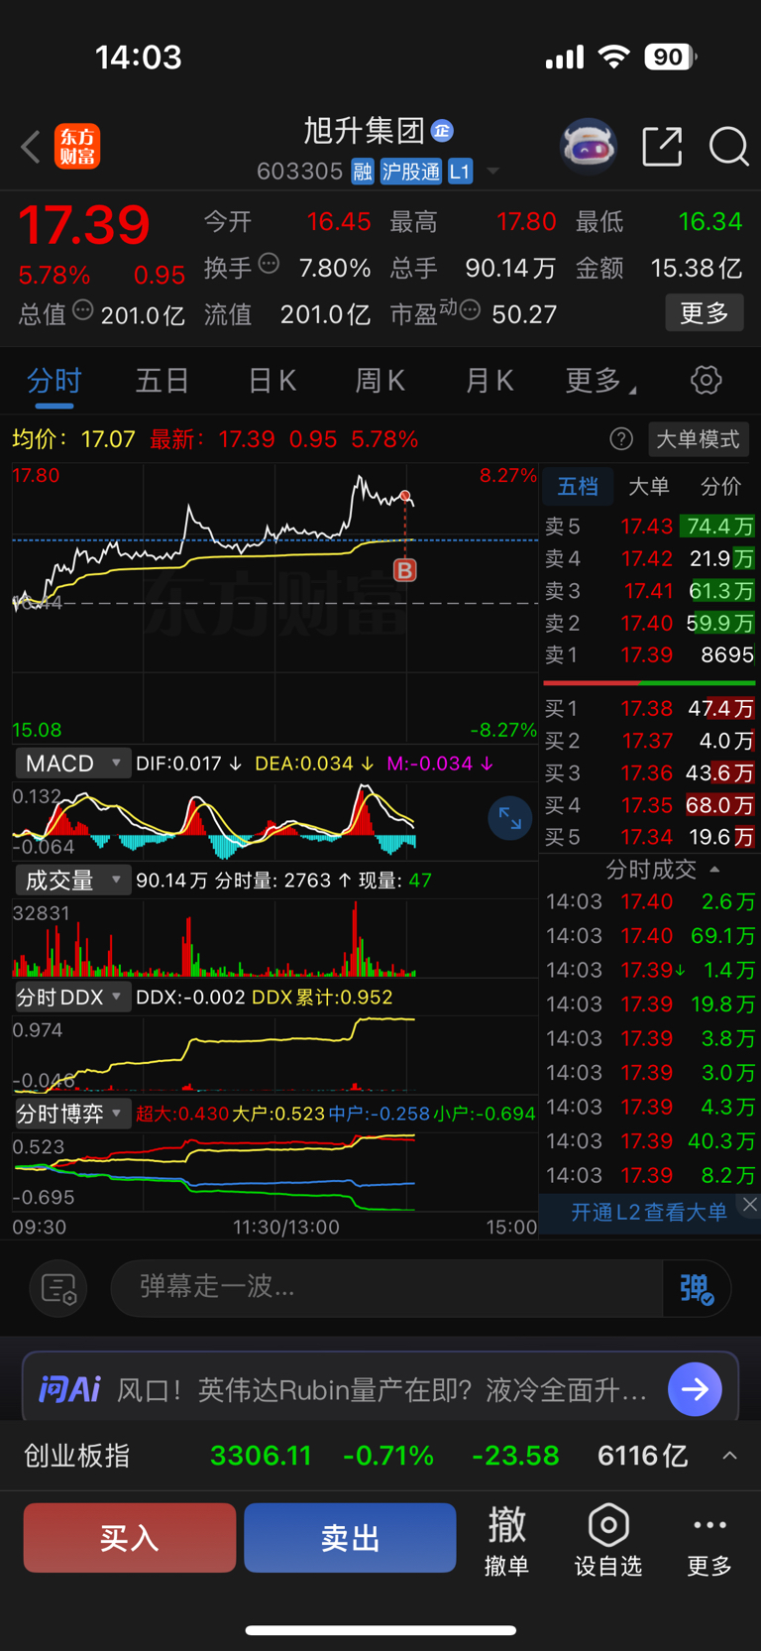The height and width of the screenshot is (1651, 762).
Task: Switch to the 日K tab
Action: pos(272,380)
